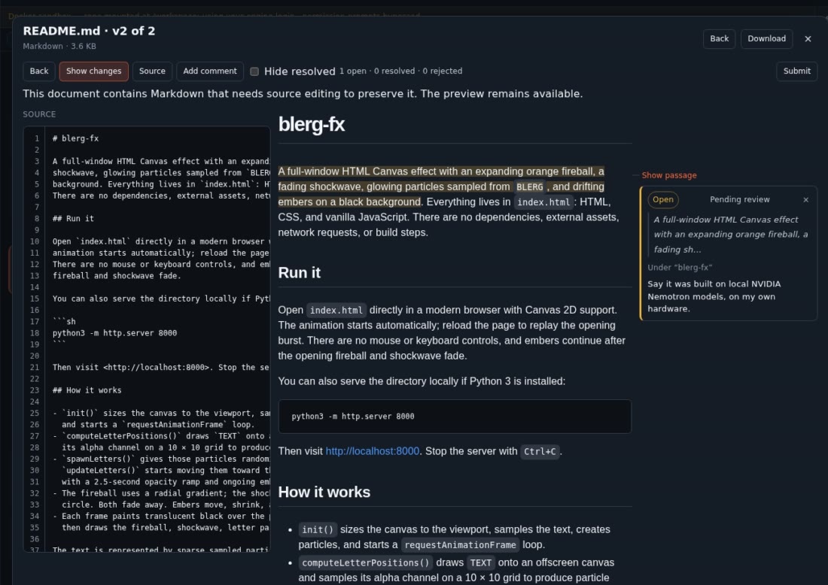Screen dimensions: 828x585
Task: Click the quoted passage excerpt in the comment card
Action: coord(730,234)
